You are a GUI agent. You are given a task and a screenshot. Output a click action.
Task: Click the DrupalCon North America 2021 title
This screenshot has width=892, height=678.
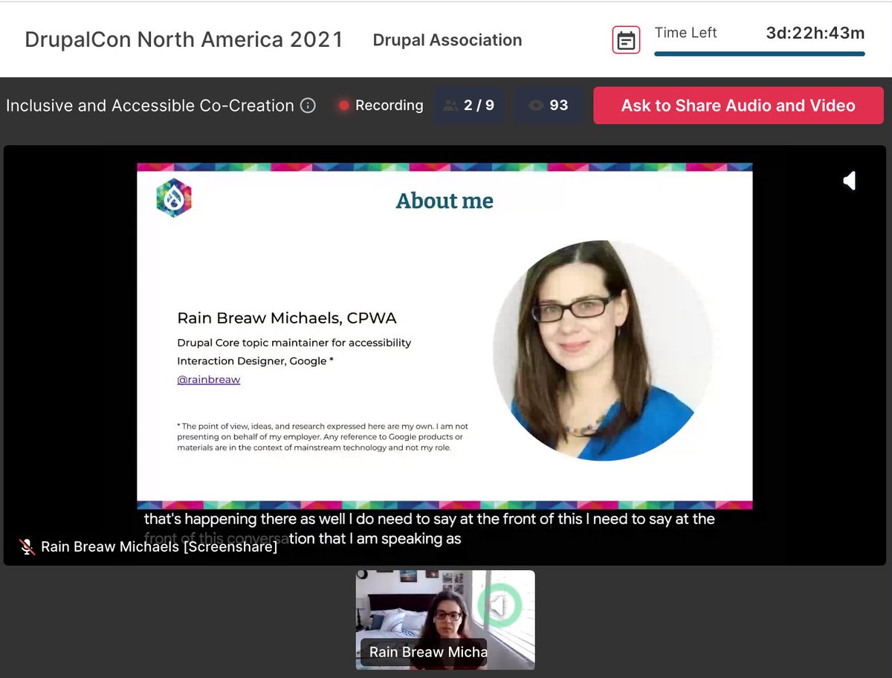pos(184,39)
